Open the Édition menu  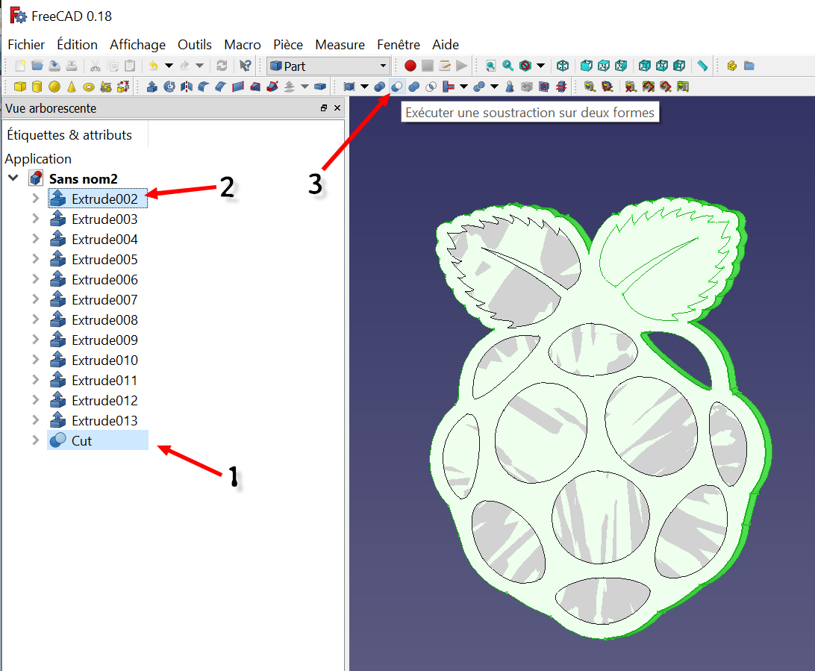pyautogui.click(x=77, y=45)
